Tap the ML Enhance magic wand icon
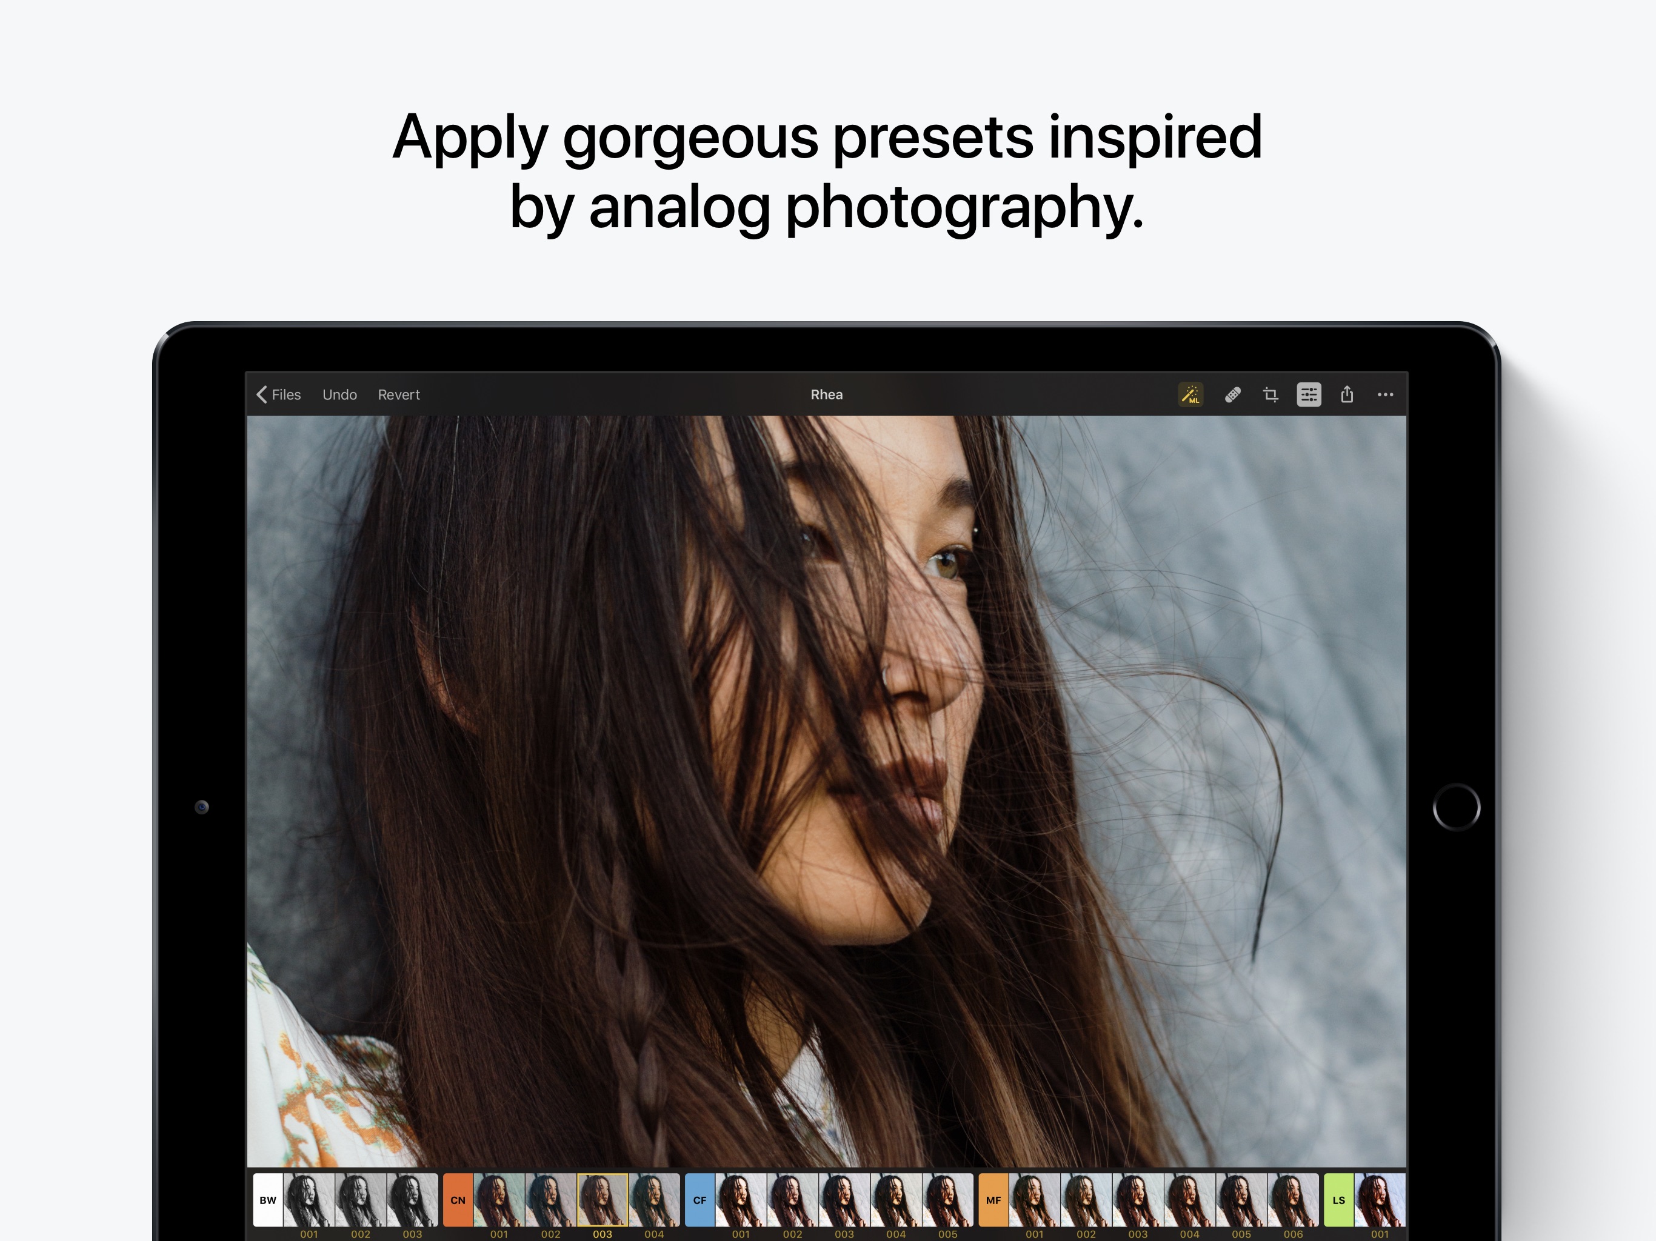The image size is (1656, 1241). tap(1190, 394)
